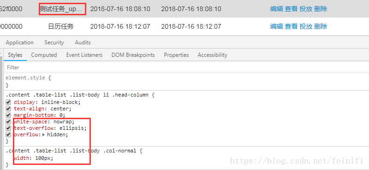This screenshot has height=170, width=369.
Task: Switch to the Accessibility tab
Action: coord(212,55)
